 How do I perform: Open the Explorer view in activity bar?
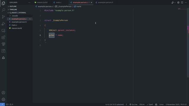point(3,3)
